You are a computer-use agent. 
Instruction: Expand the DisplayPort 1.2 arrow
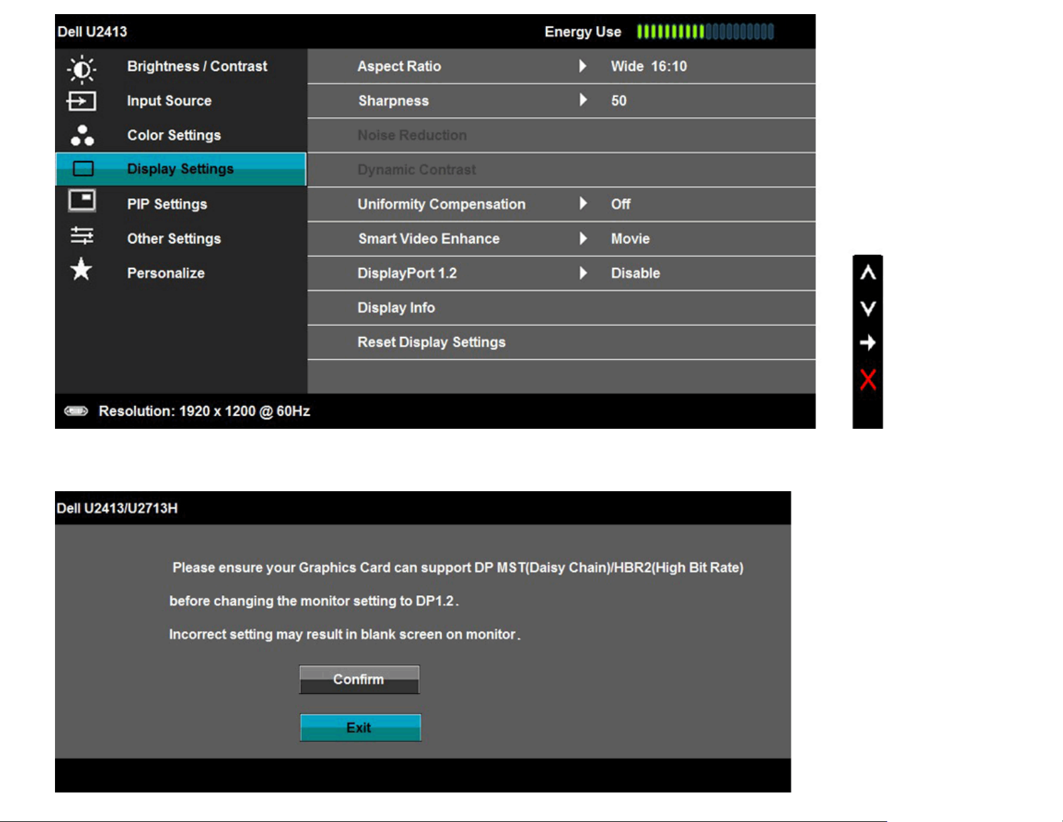pyautogui.click(x=583, y=272)
